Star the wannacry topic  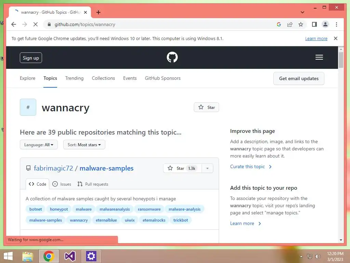pos(206,107)
